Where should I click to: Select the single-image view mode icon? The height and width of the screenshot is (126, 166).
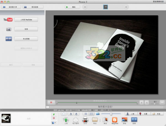pyautogui.click(x=86, y=114)
